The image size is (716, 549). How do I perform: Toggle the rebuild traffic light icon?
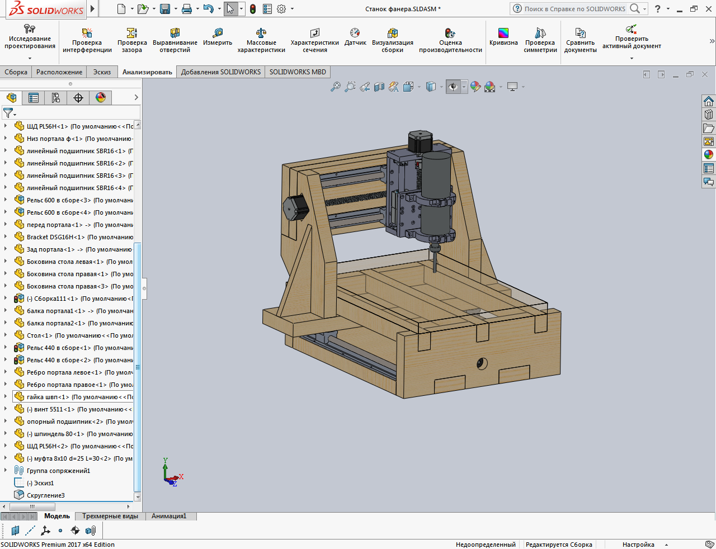pyautogui.click(x=253, y=9)
